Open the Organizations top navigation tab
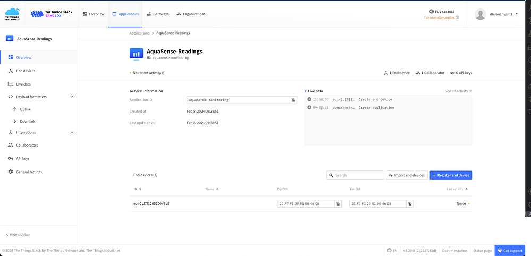531x256 pixels. click(191, 14)
